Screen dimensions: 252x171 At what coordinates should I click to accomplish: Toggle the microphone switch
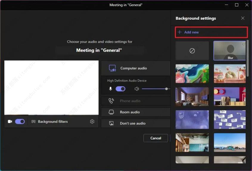point(120,89)
